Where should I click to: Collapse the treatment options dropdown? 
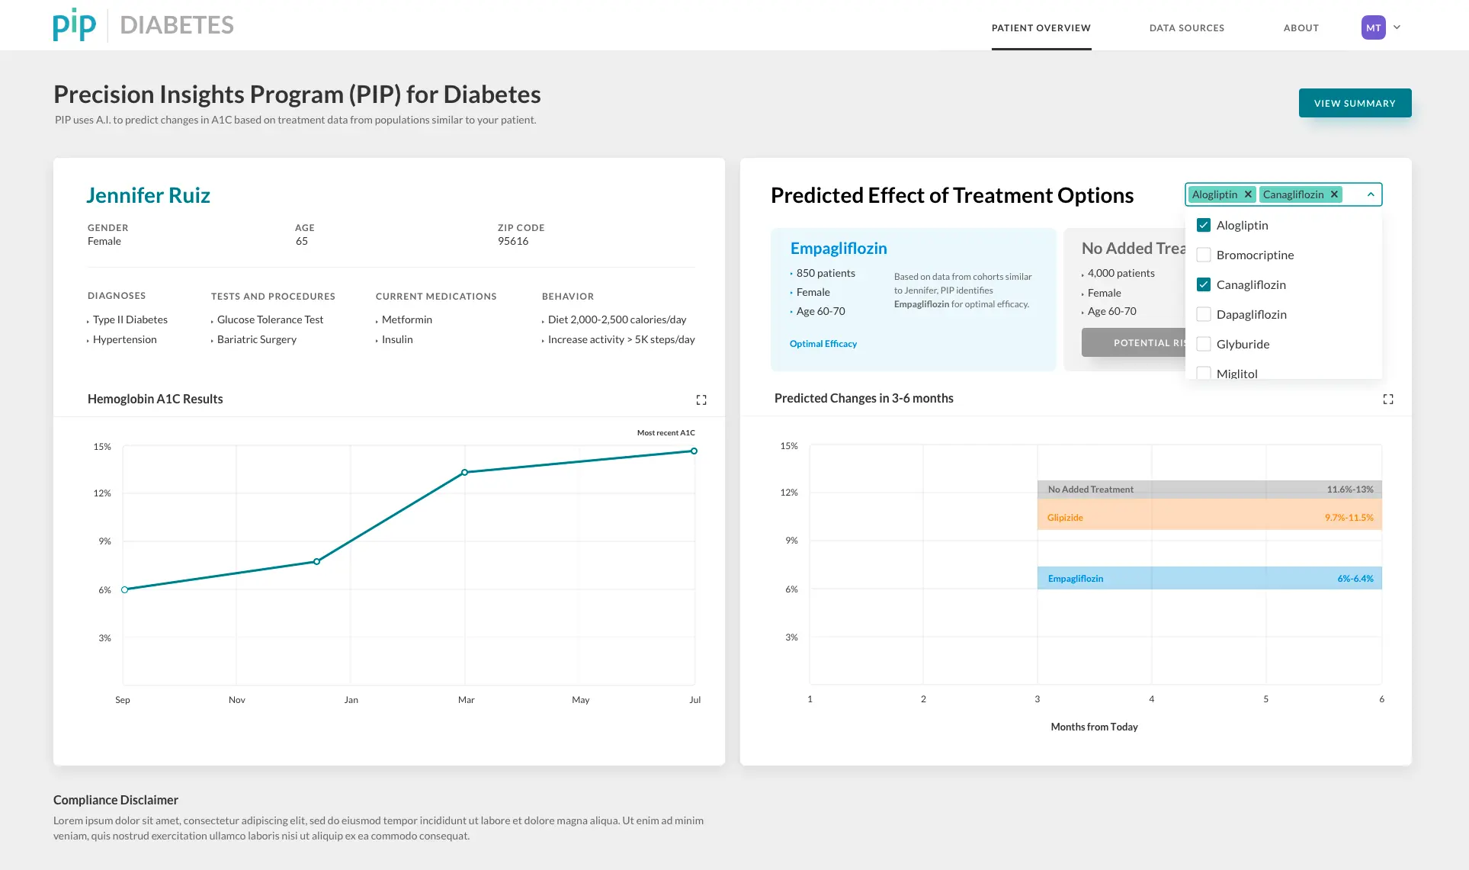pos(1371,194)
